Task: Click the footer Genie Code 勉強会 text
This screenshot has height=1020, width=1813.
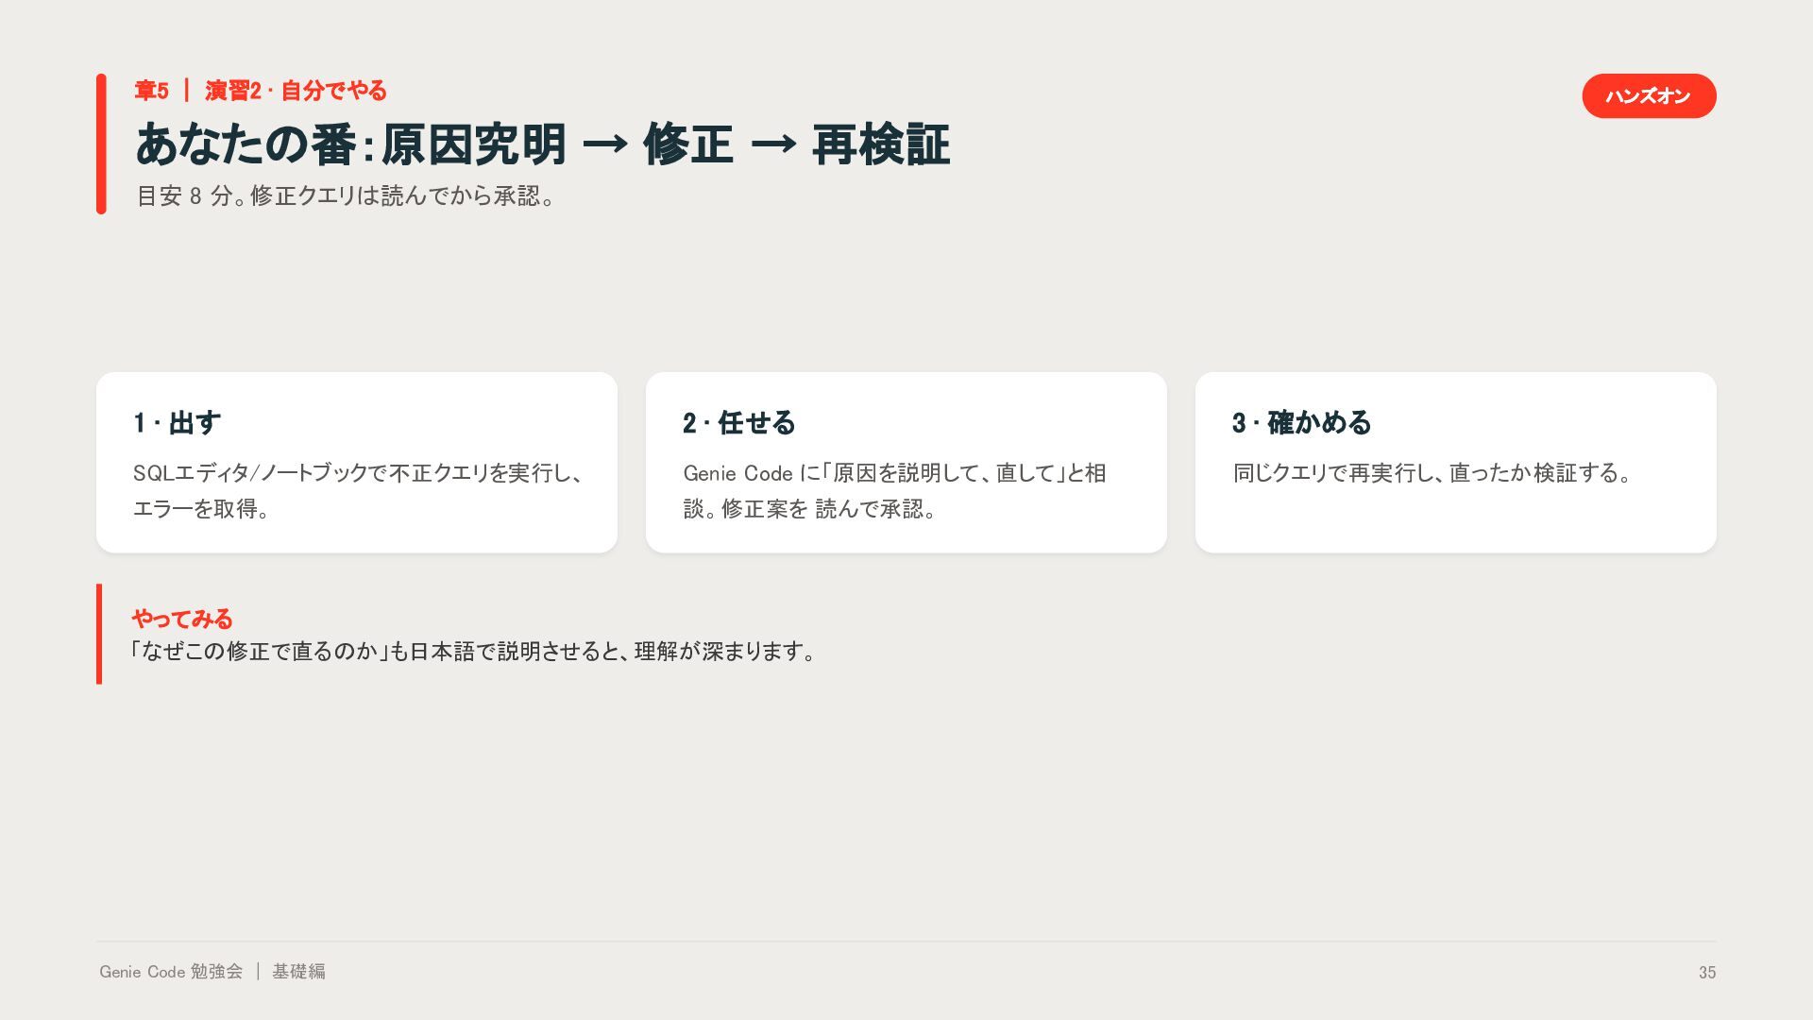Action: point(171,971)
